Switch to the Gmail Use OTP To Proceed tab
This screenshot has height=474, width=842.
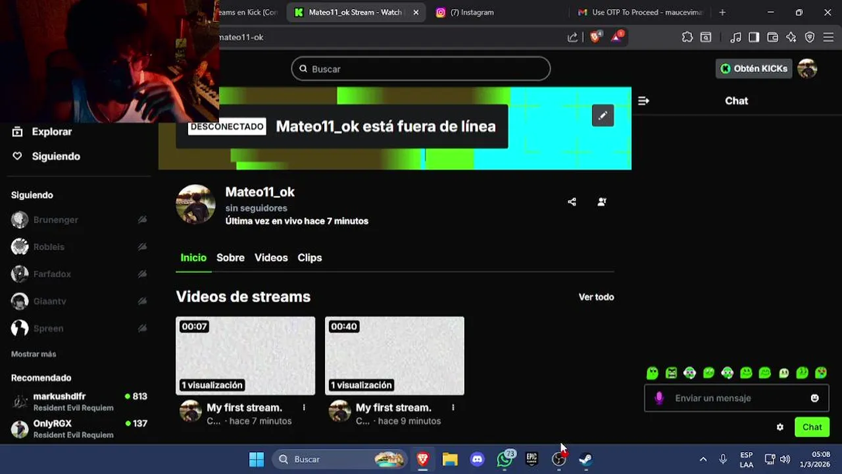(x=640, y=13)
